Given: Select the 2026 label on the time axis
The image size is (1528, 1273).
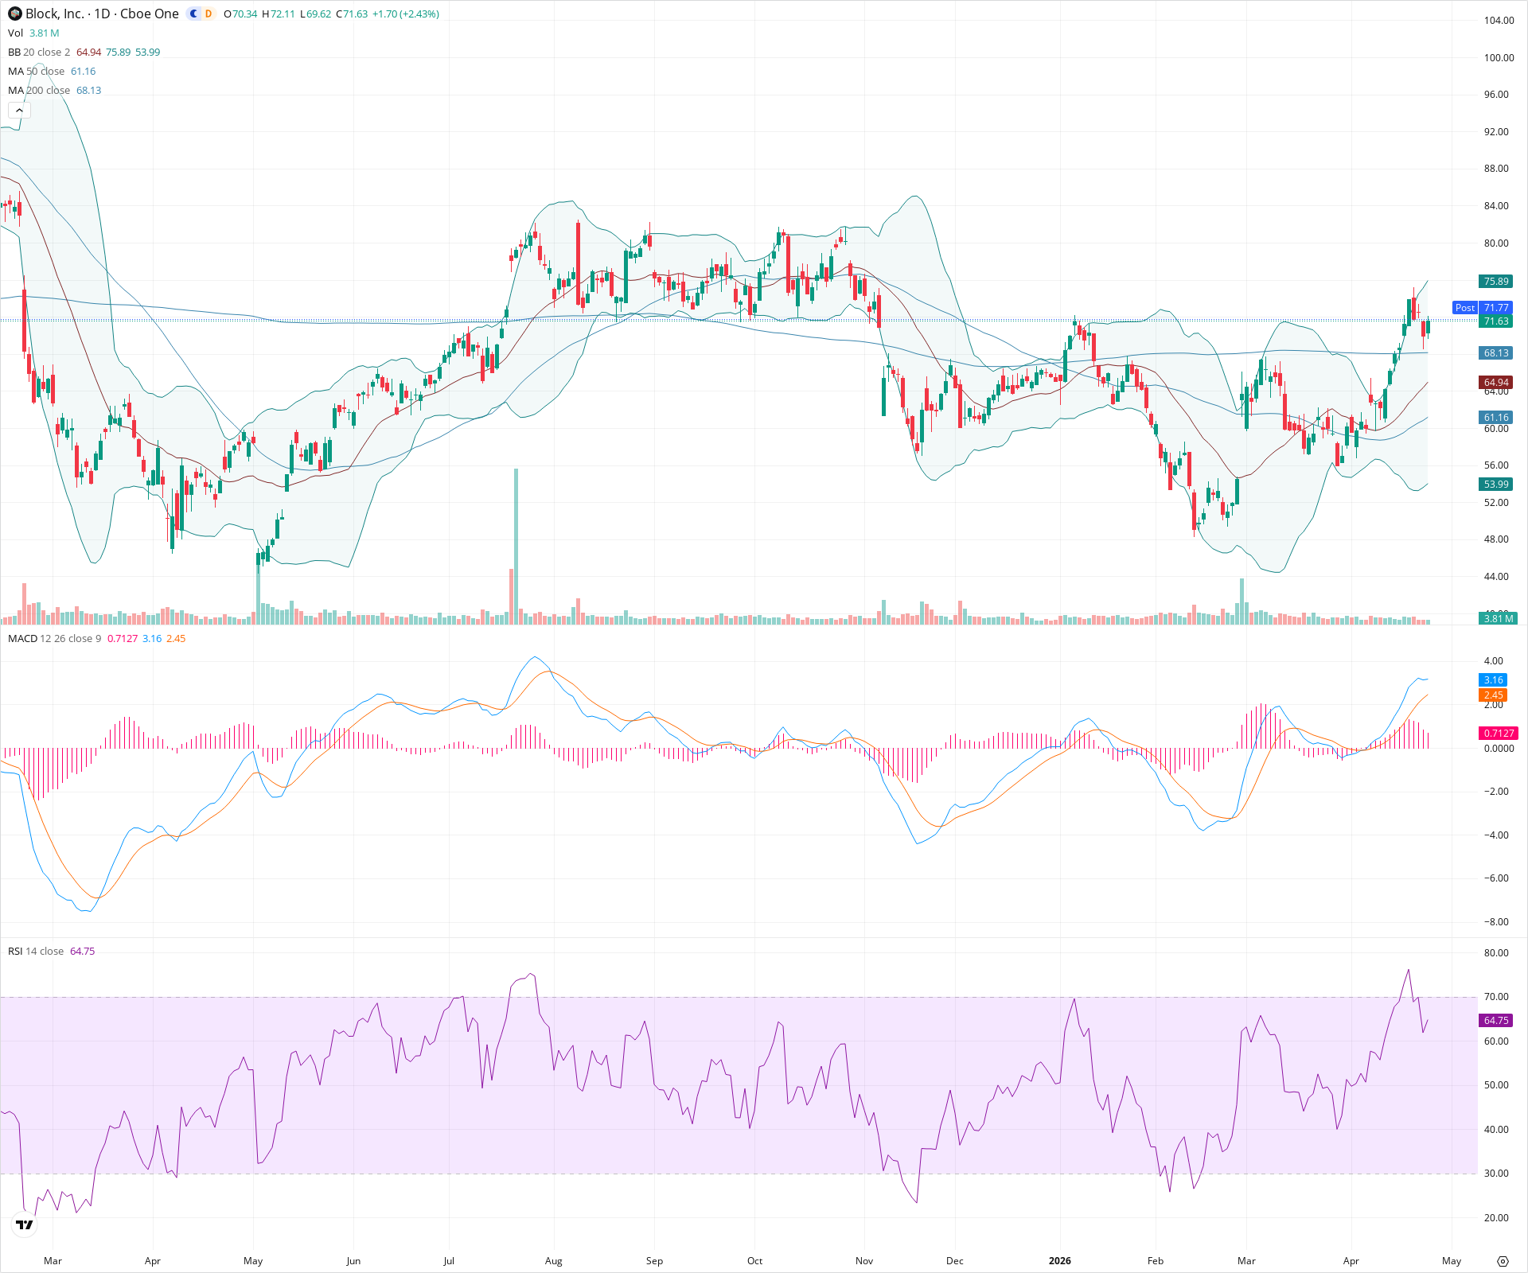Looking at the screenshot, I should click(x=1059, y=1261).
